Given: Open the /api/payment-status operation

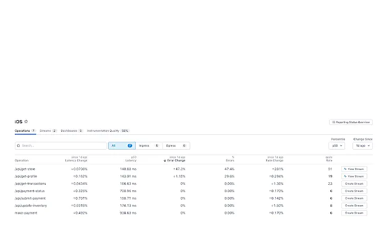Looking at the screenshot, I should [30, 191].
